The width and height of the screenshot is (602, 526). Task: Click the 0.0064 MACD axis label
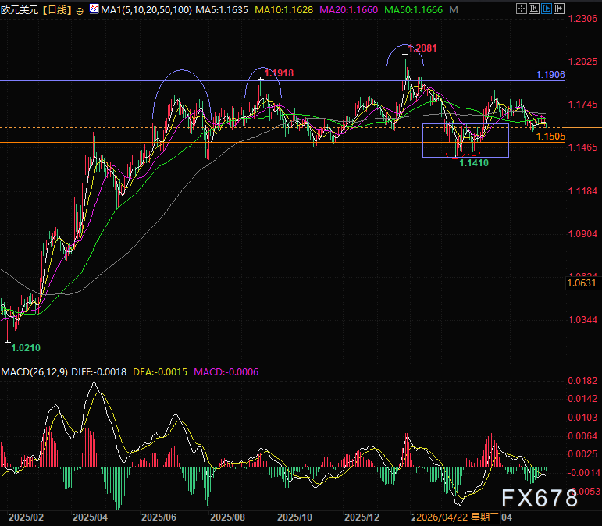(582, 435)
